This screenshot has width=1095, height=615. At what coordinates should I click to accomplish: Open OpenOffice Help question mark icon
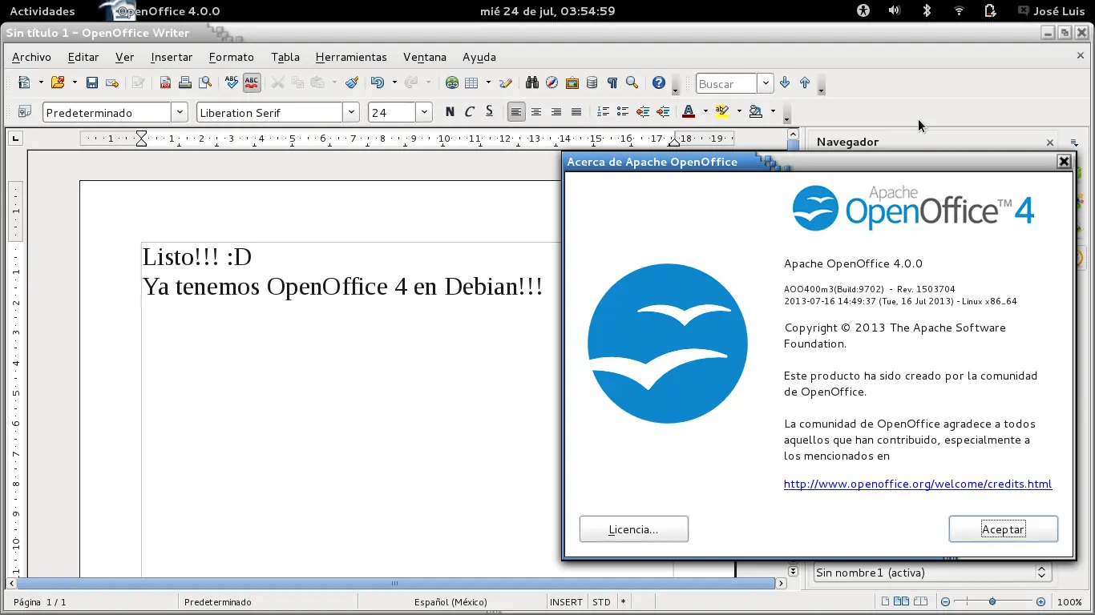pos(659,82)
